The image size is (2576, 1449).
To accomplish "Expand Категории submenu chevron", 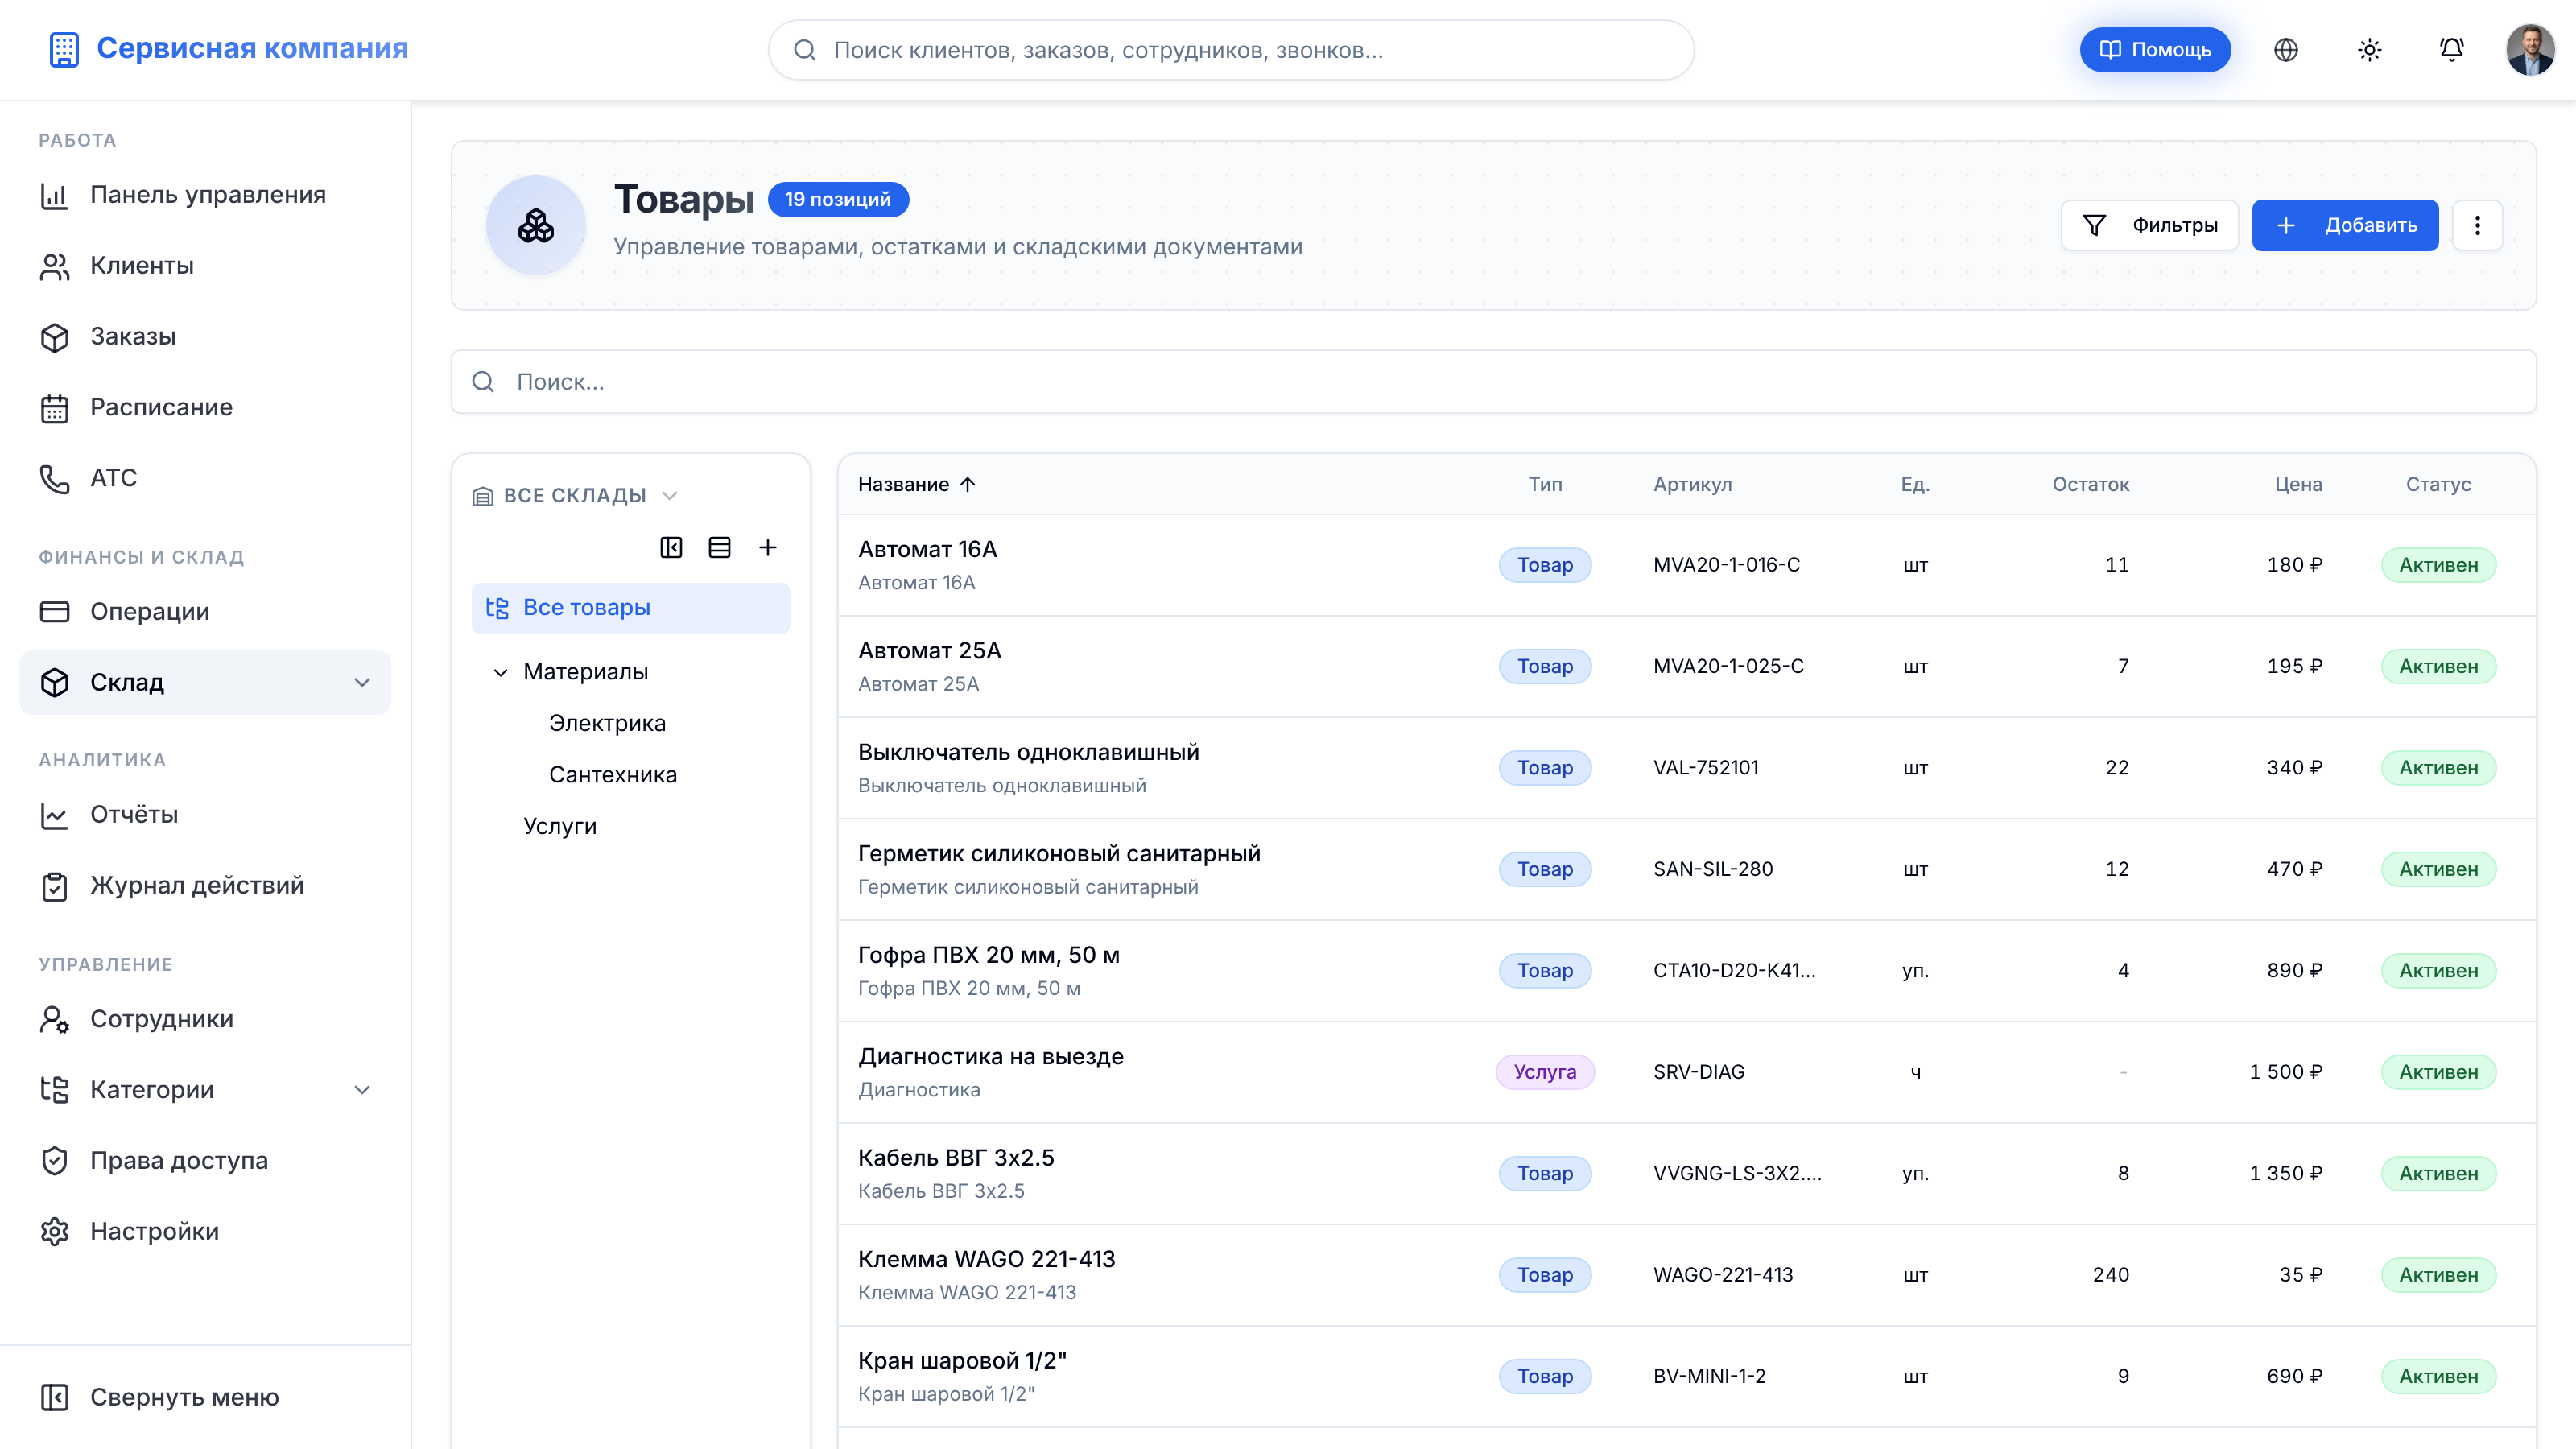I will coord(362,1090).
